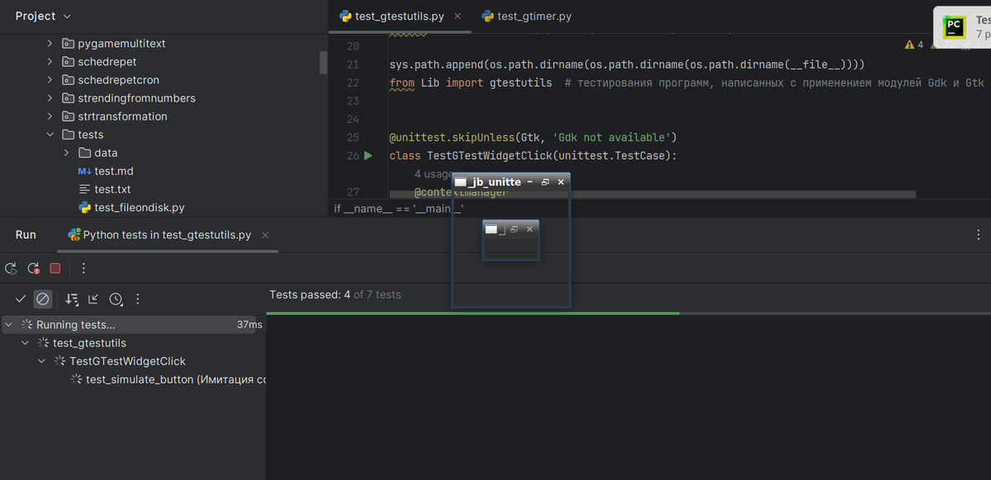Open the test sort options
The image size is (991, 480).
72,299
